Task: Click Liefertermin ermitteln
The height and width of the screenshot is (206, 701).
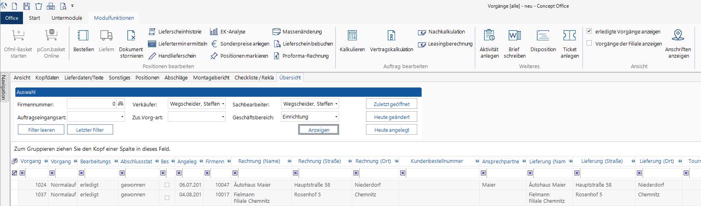Action: 178,44
